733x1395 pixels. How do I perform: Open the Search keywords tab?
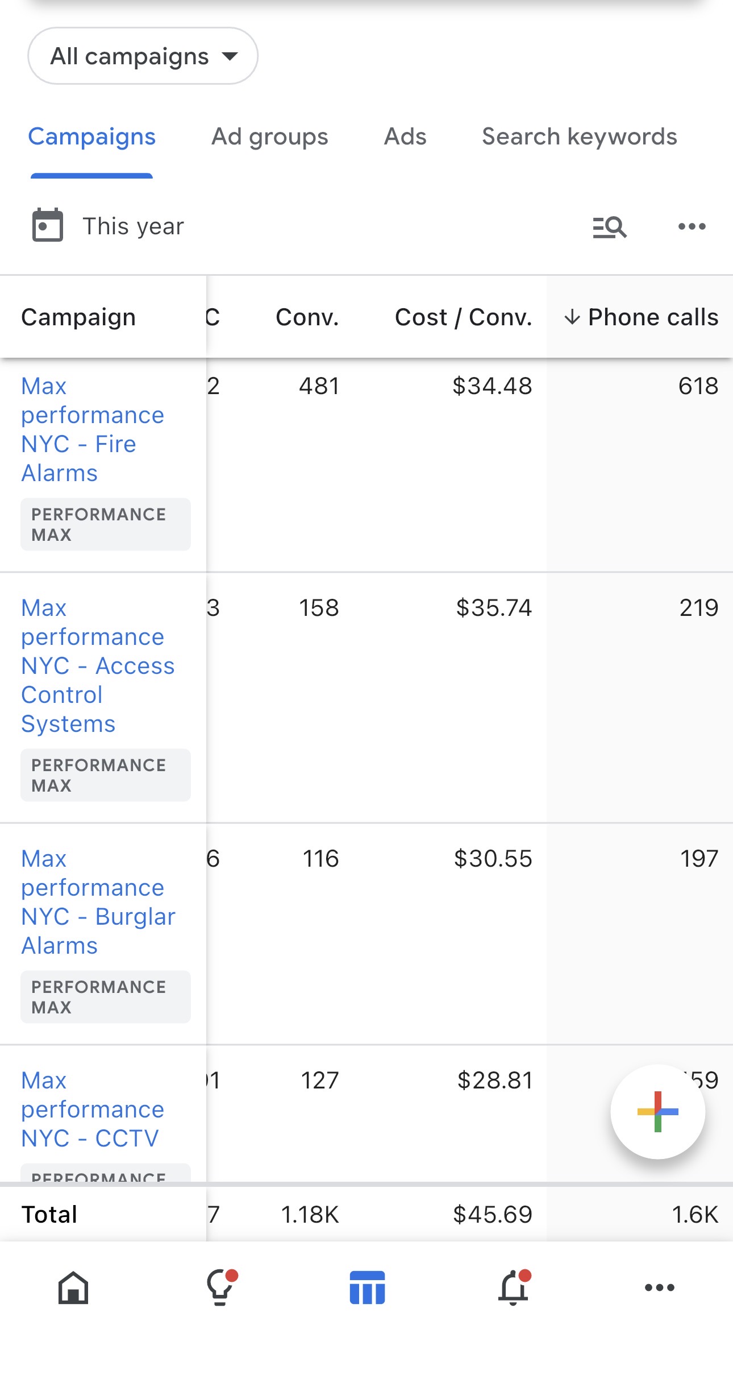pyautogui.click(x=579, y=137)
